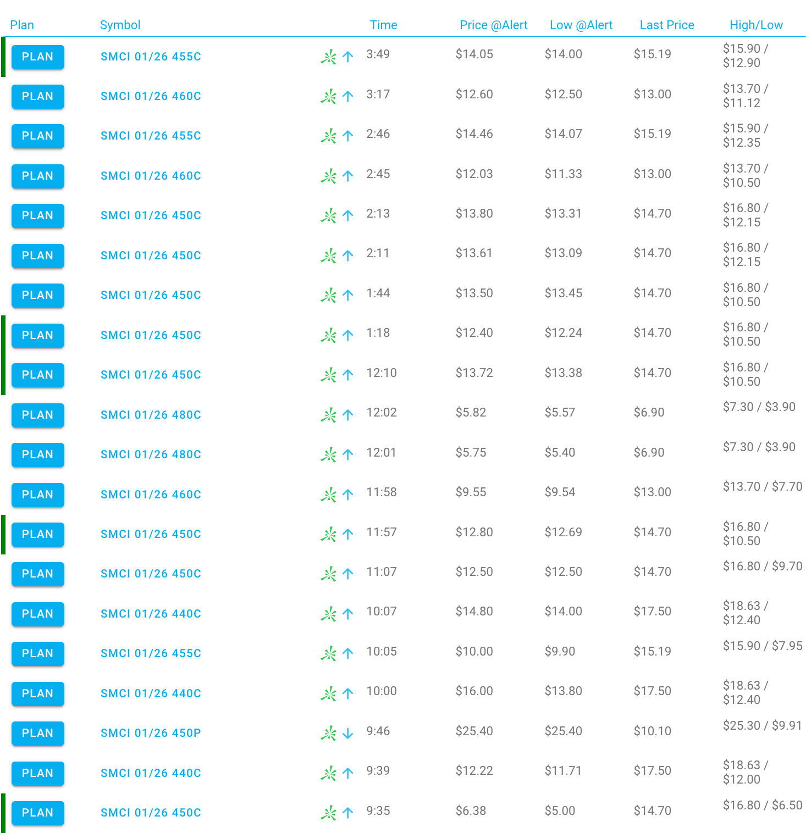Click the up arrow icon in the 9:35 row
806x833 pixels.
pyautogui.click(x=347, y=813)
